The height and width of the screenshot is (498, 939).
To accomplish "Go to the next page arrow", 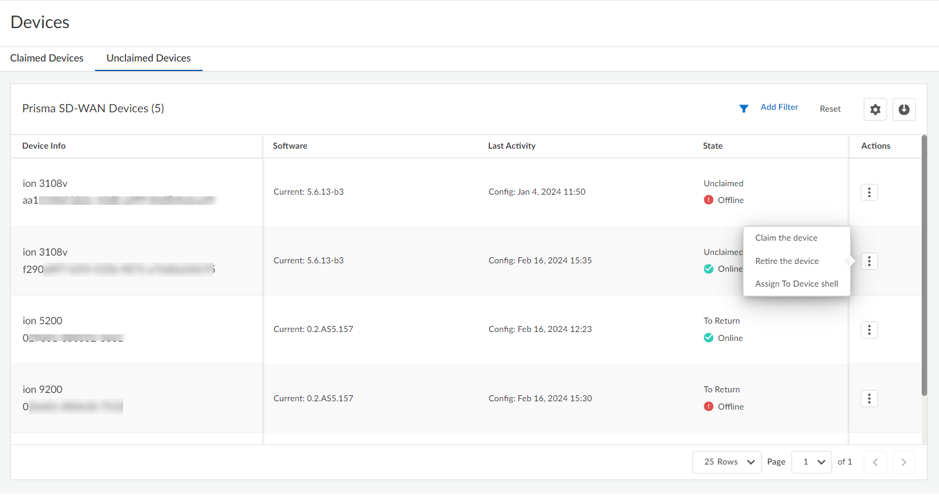I will tap(904, 462).
